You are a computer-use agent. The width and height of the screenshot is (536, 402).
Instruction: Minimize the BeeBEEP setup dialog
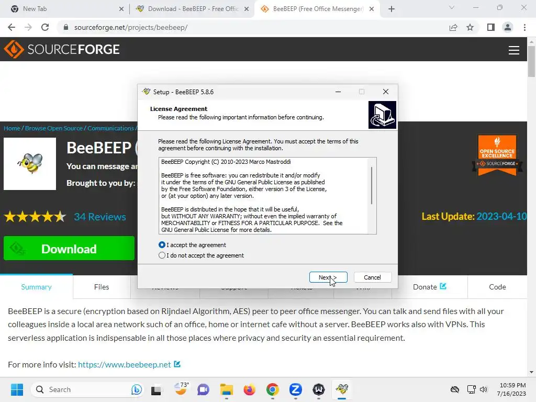[338, 92]
